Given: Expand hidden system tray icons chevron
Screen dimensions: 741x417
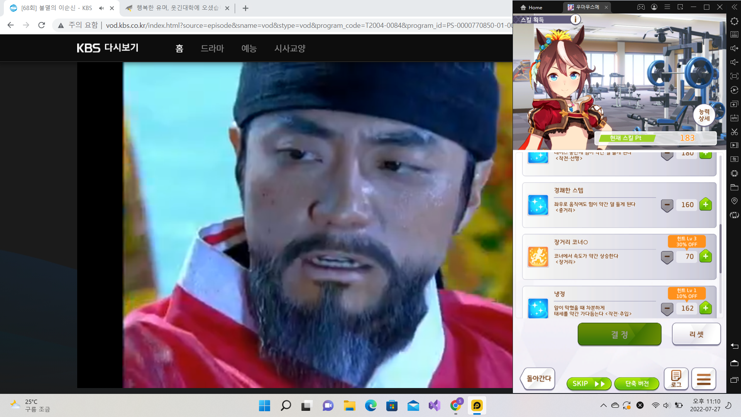Looking at the screenshot, I should click(x=603, y=405).
